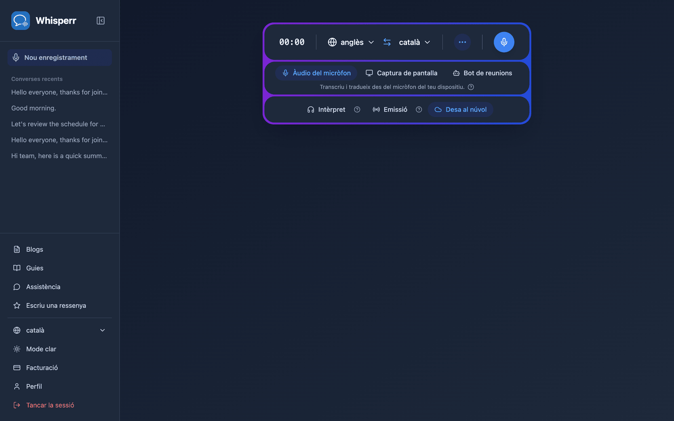Toggle Desa al núvol option
Viewport: 674px width, 421px height.
[460, 109]
